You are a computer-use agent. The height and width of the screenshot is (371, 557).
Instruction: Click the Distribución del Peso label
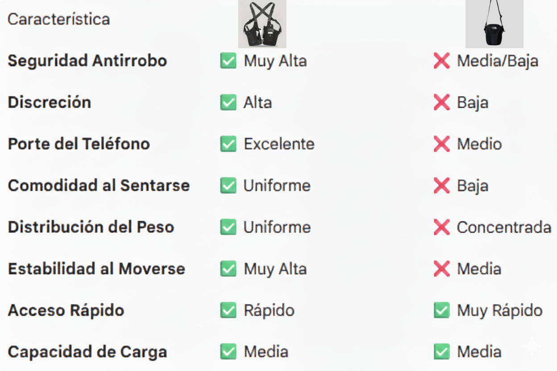coord(91,227)
